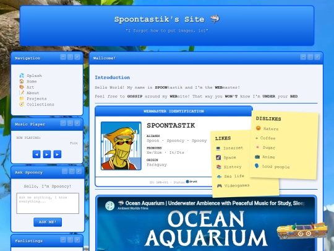
Task: Click the fish icon next to Sea life
Action: click(x=219, y=176)
